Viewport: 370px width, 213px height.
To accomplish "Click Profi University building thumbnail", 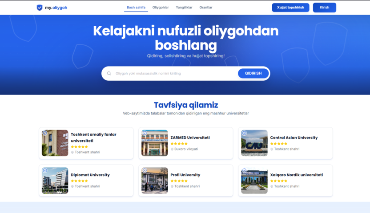I will pos(155,181).
